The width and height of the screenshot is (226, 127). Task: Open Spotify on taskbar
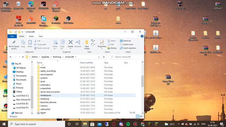pyautogui.click(x=128, y=124)
